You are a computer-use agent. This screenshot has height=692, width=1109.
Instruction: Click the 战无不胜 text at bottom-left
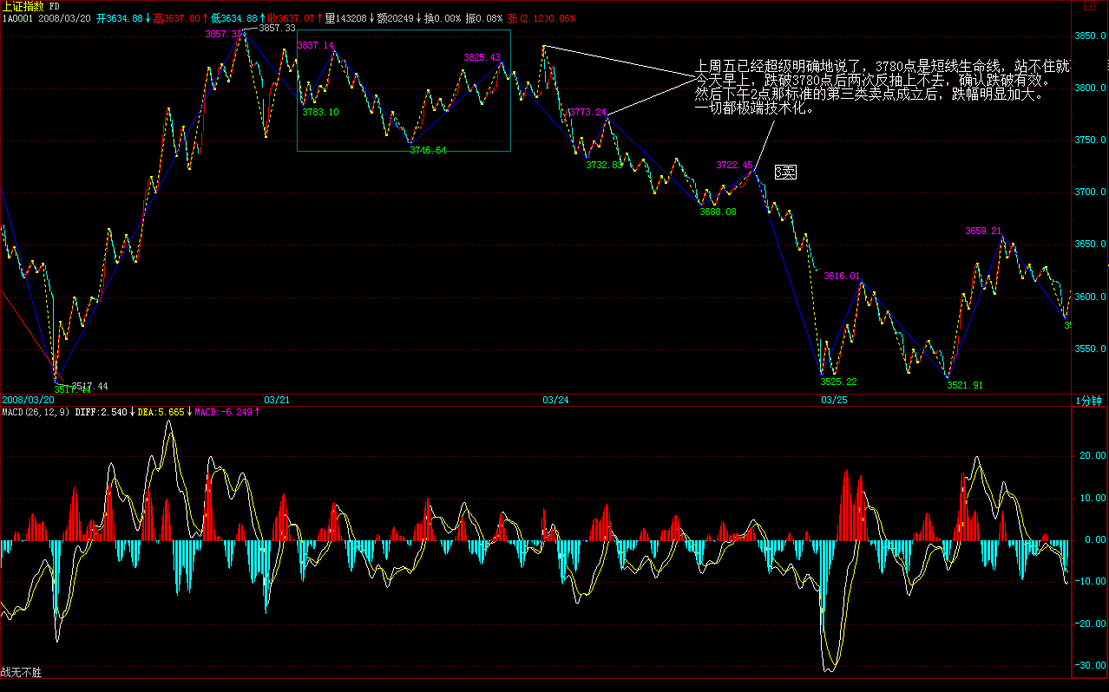point(22,672)
